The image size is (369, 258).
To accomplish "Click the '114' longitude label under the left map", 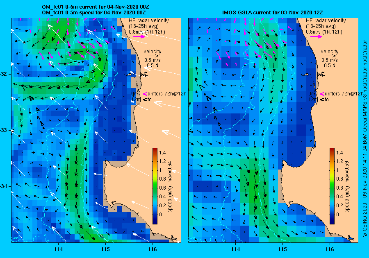I will coord(58,249).
